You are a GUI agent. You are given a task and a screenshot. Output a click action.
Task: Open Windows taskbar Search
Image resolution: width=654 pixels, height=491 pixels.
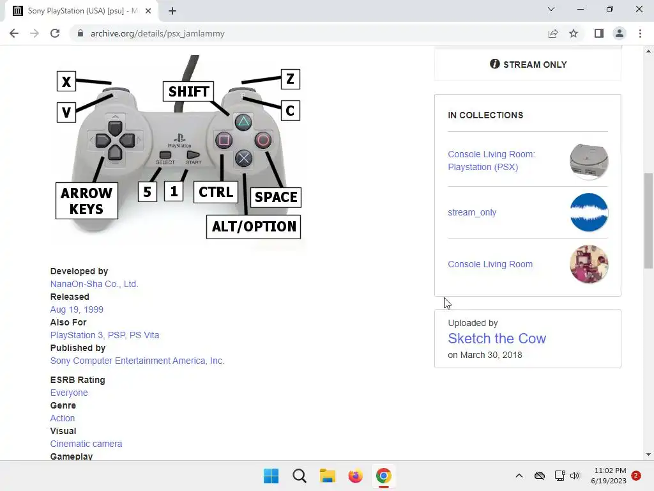point(300,476)
